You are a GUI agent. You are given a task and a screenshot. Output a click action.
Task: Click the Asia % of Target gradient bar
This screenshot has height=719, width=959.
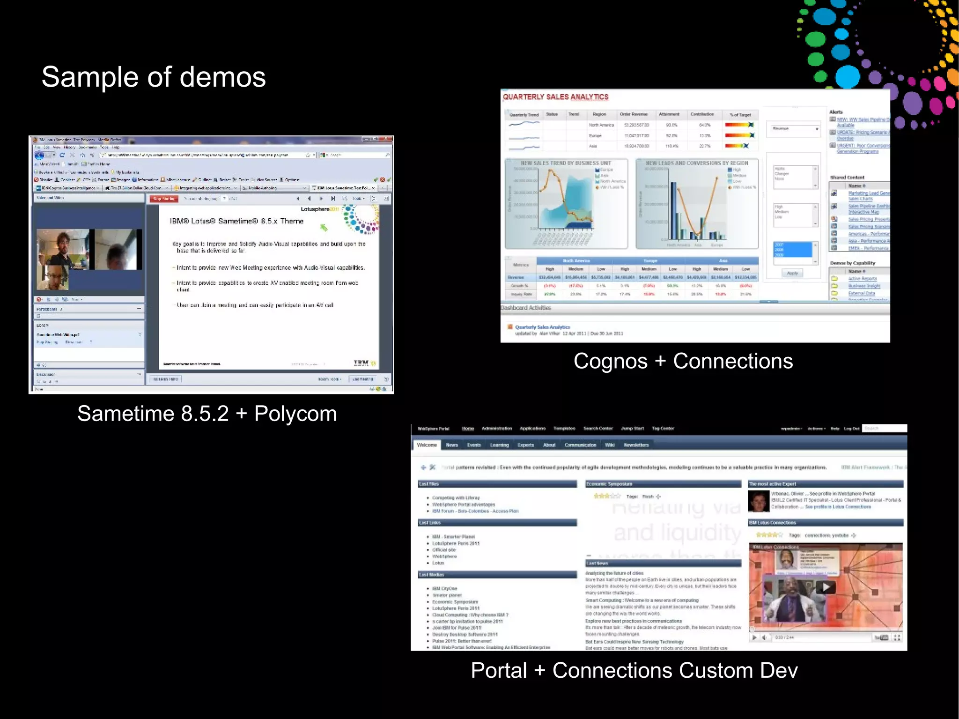click(x=737, y=146)
